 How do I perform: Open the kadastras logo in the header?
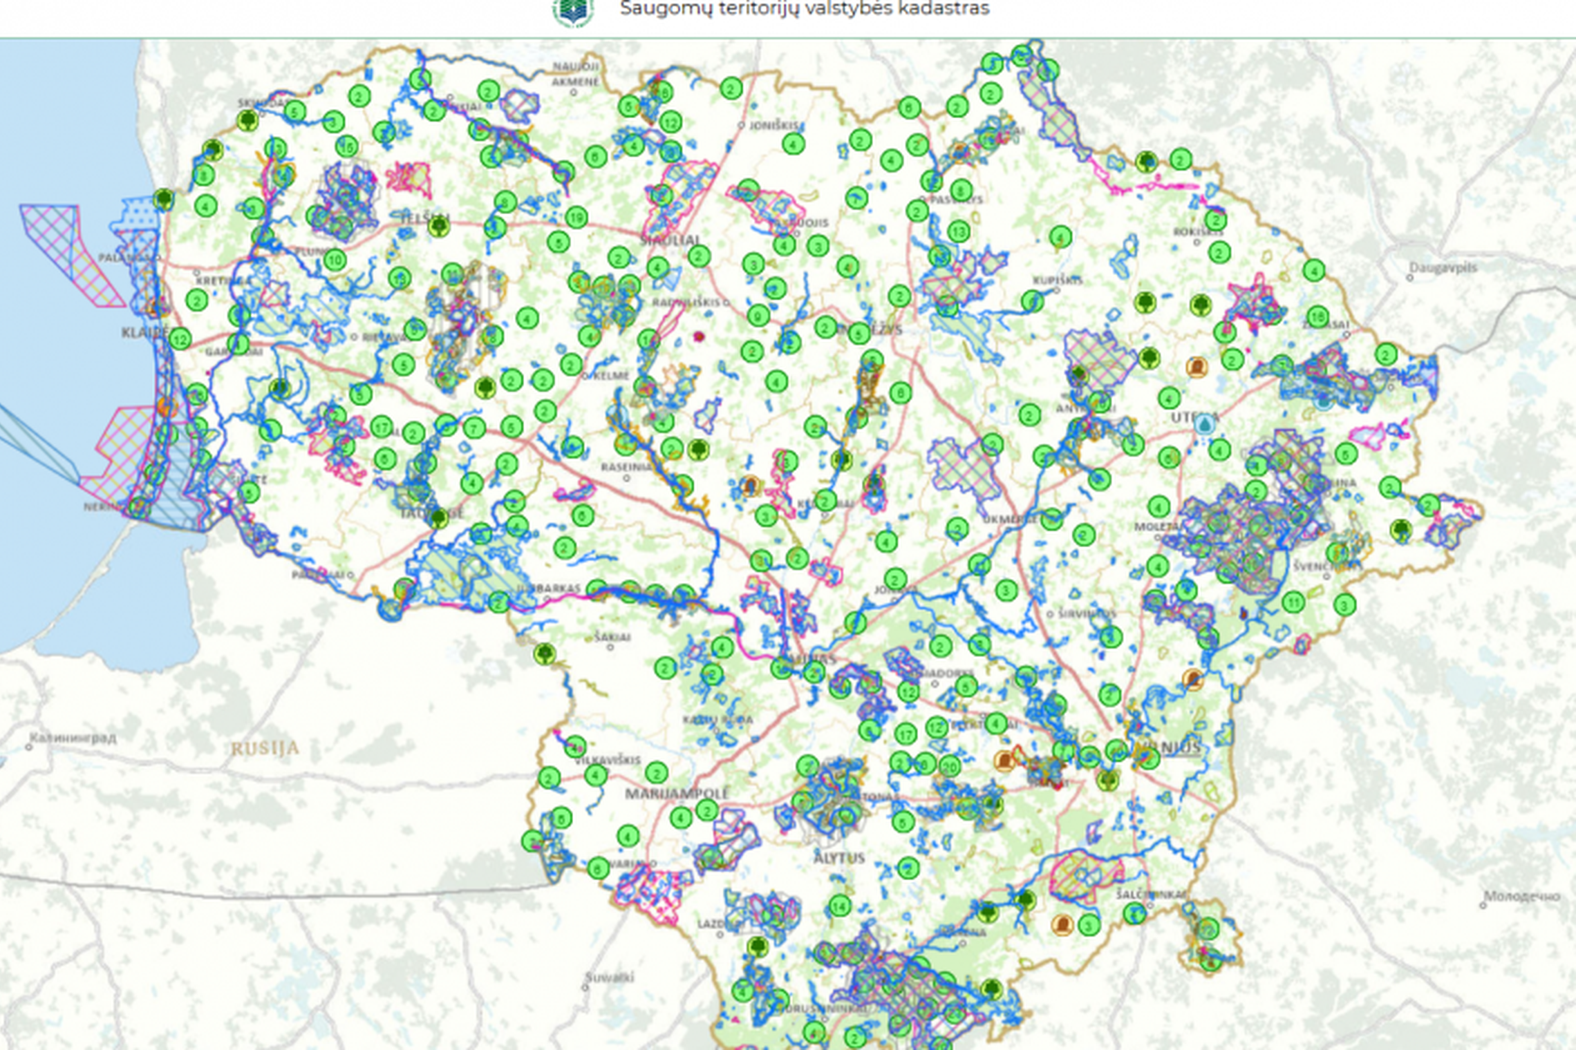pos(572,10)
